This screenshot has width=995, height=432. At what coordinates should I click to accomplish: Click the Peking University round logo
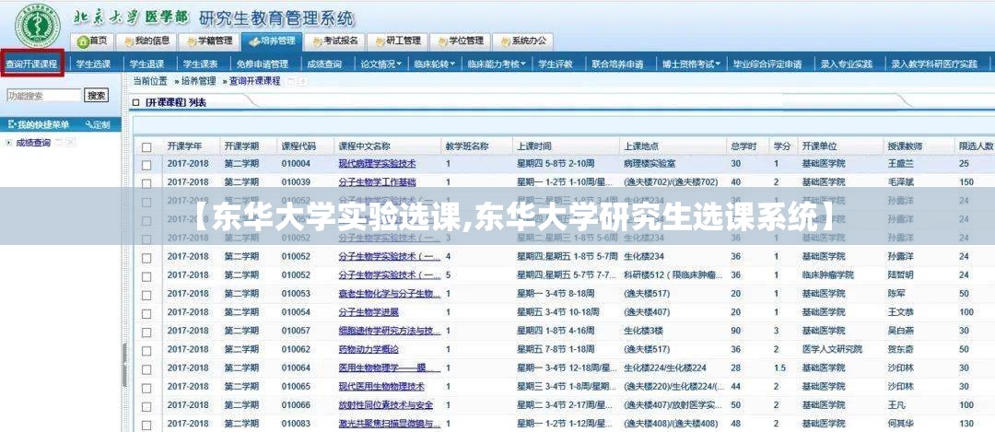(x=38, y=25)
